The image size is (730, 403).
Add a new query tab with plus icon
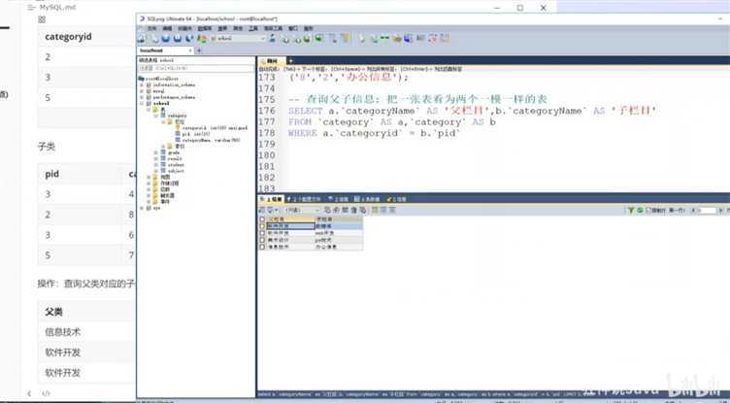[290, 60]
